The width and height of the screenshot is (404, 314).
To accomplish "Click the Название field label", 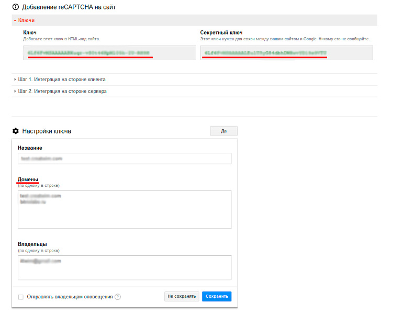I will click(30, 148).
